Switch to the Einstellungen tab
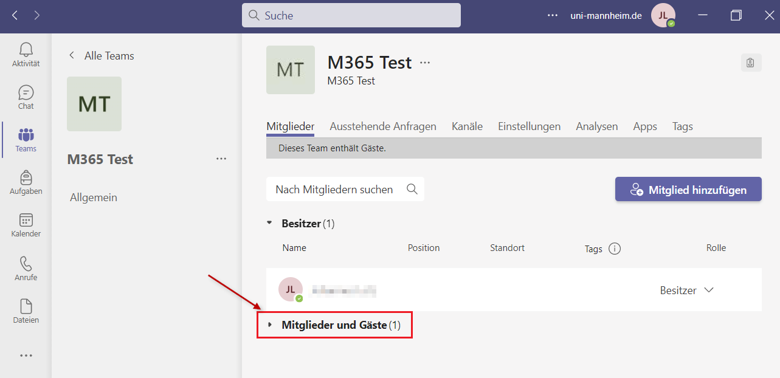 (x=529, y=126)
